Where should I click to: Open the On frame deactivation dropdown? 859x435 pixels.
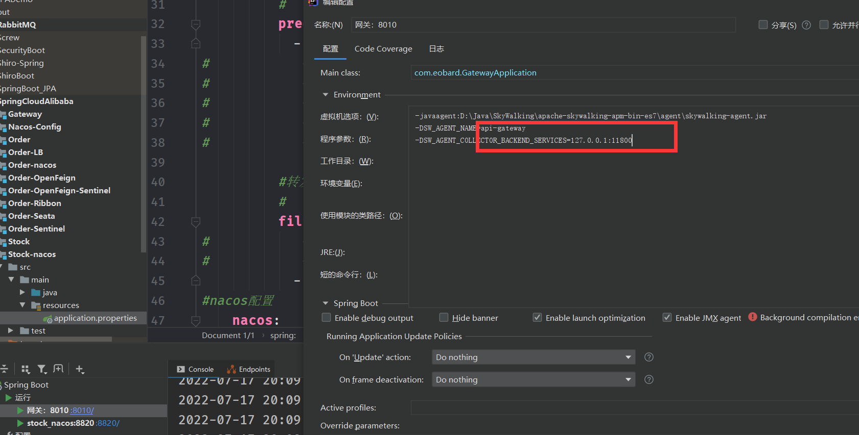(533, 379)
